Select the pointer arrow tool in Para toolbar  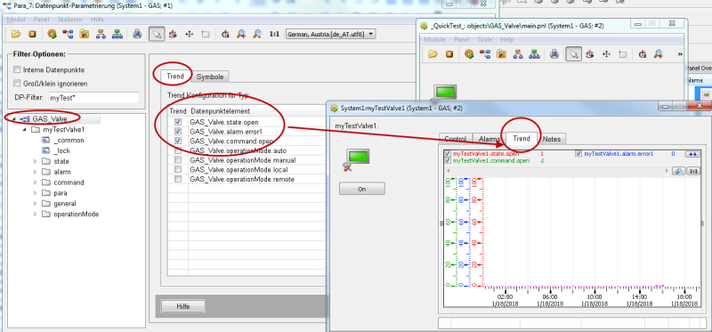pos(157,34)
